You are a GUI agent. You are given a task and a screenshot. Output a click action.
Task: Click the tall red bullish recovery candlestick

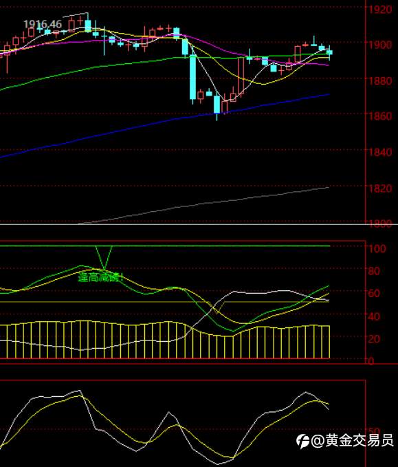[x=241, y=76]
